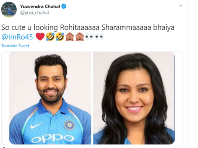Open the Yuzvendra Chahal display name
The height and width of the screenshot is (148, 198).
[40, 7]
